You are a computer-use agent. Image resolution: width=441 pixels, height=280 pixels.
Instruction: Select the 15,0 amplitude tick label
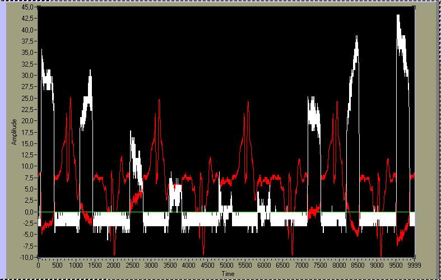point(27,143)
